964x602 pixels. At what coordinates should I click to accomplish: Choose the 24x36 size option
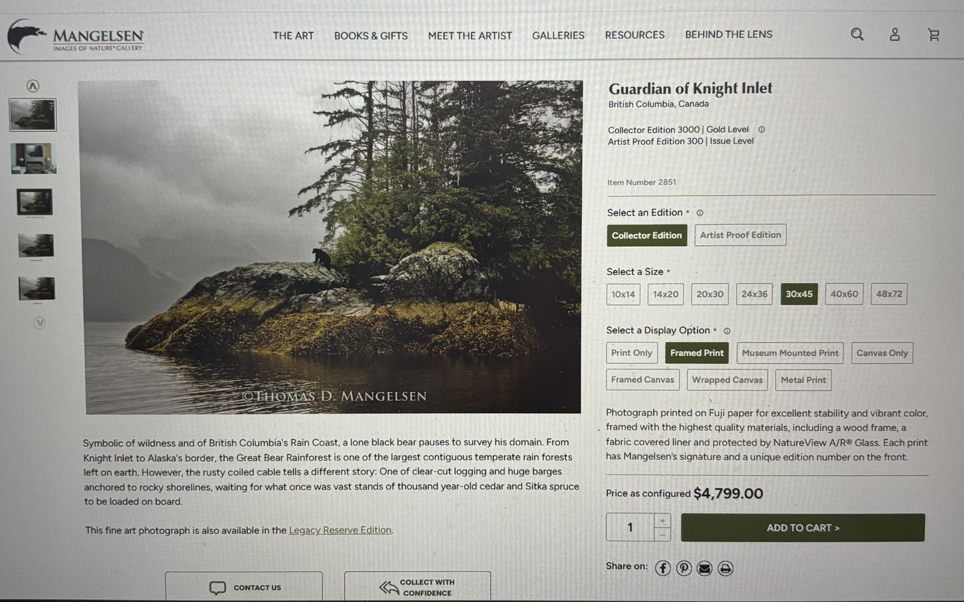754,294
